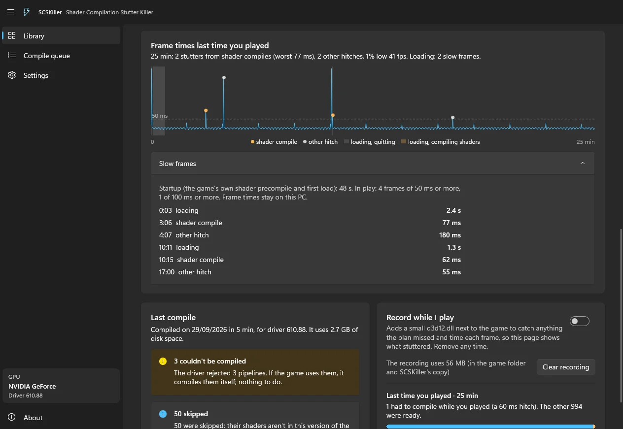Image resolution: width=623 pixels, height=429 pixels.
Task: Click the NVIDIA GeForce GPU info card
Action: click(x=61, y=386)
